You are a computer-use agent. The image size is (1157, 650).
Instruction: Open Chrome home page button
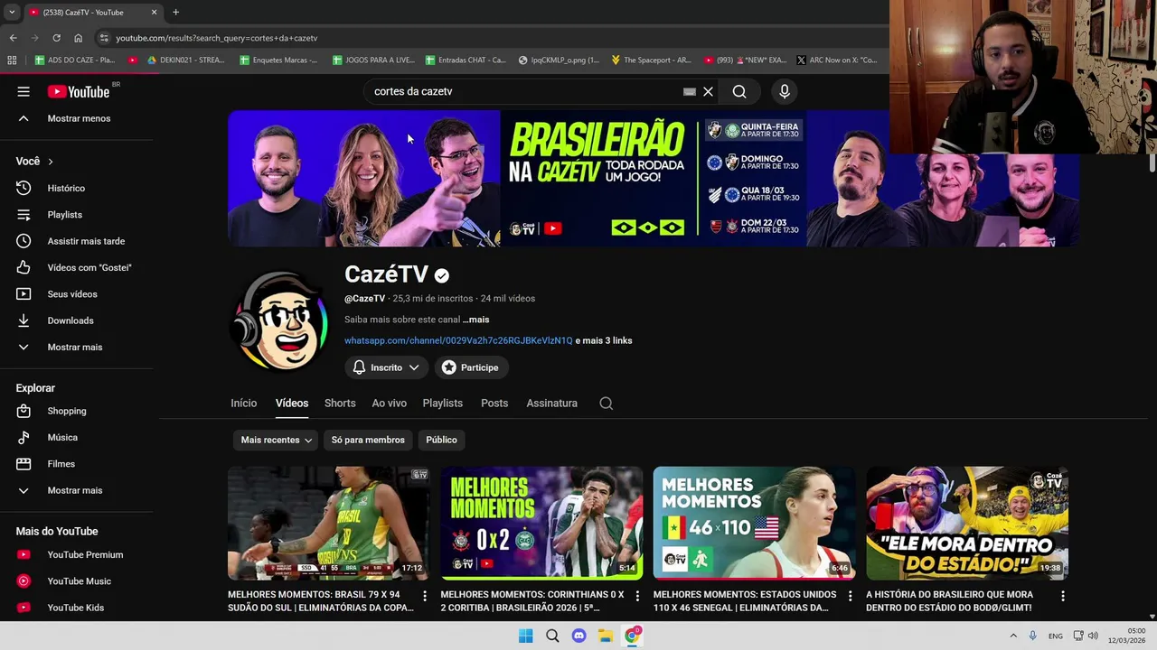click(78, 38)
